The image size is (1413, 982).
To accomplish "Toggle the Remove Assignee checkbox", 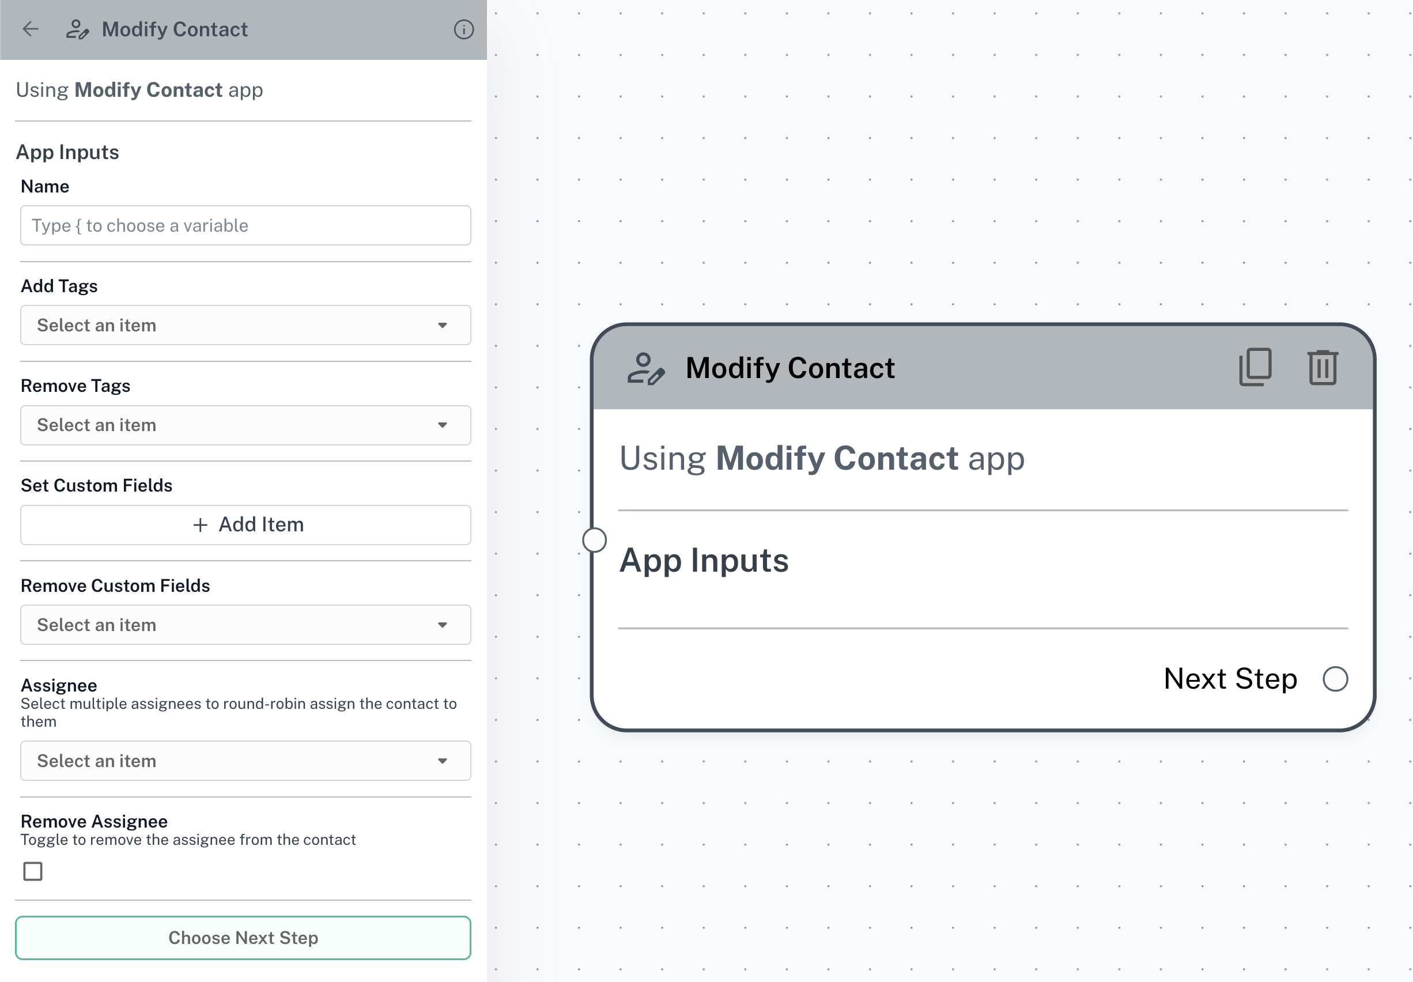I will (33, 871).
